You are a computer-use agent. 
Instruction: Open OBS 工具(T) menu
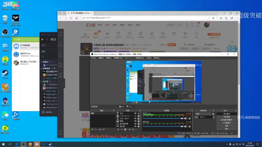coord(149,58)
